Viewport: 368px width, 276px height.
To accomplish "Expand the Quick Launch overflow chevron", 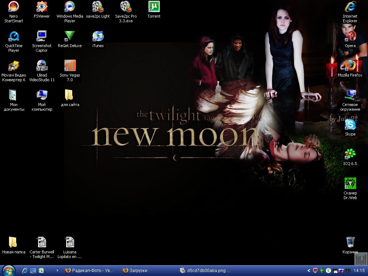I will (57, 271).
